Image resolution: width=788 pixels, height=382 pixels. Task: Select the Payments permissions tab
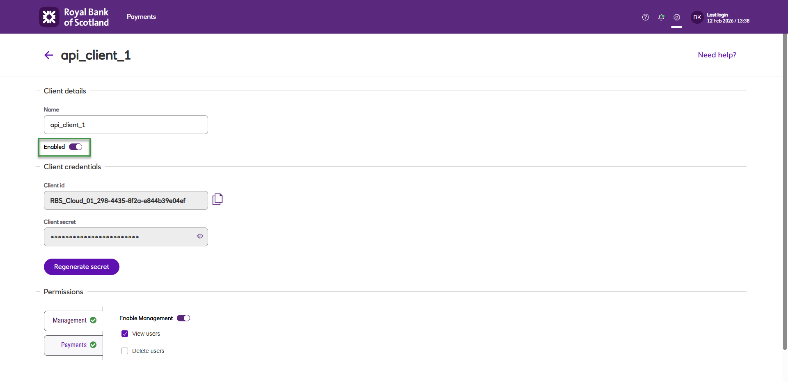[73, 345]
